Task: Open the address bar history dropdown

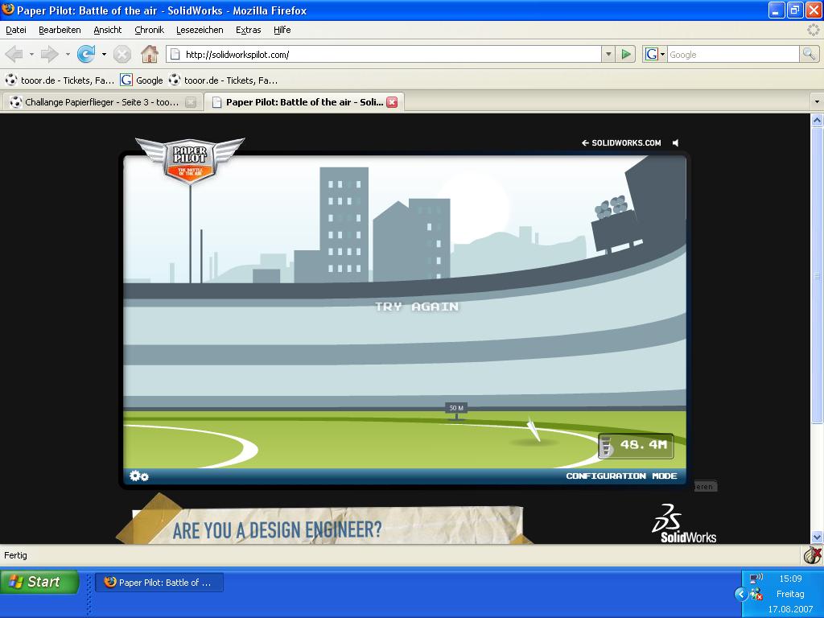Action: pos(608,54)
